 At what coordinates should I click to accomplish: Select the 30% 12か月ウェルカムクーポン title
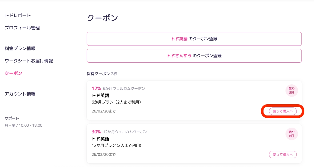pyautogui.click(x=119, y=132)
